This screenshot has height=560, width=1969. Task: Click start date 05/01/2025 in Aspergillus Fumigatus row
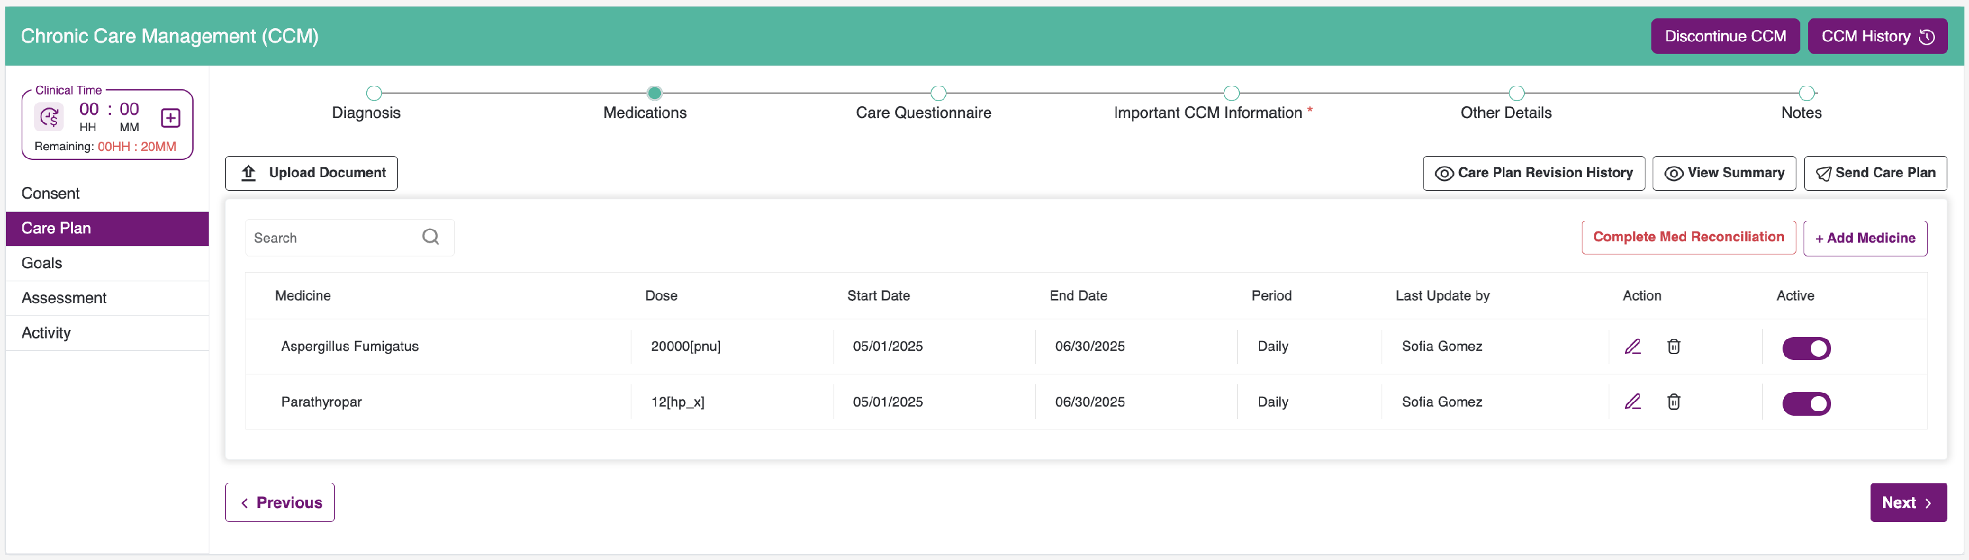click(887, 346)
